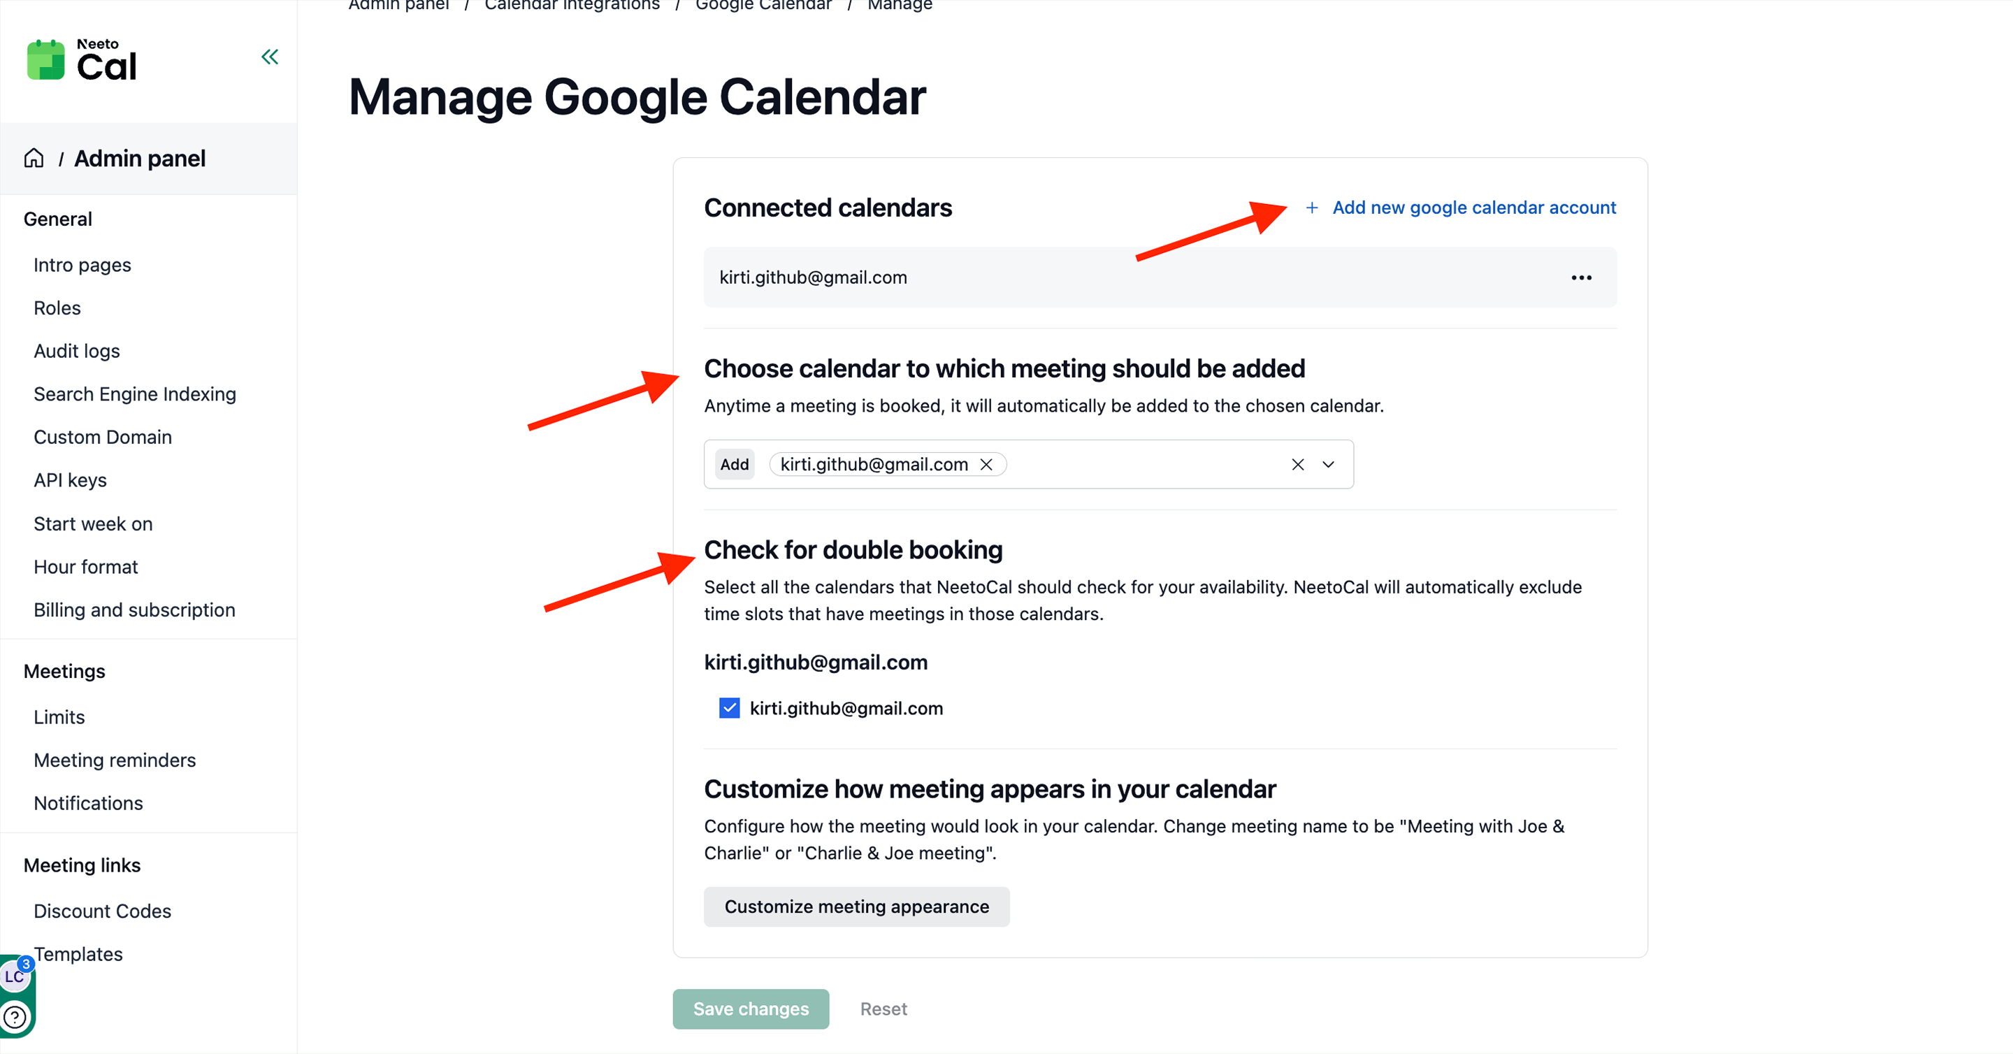Screen dimensions: 2013x1054
Task: Click the home icon in sidebar
Action: (x=34, y=159)
